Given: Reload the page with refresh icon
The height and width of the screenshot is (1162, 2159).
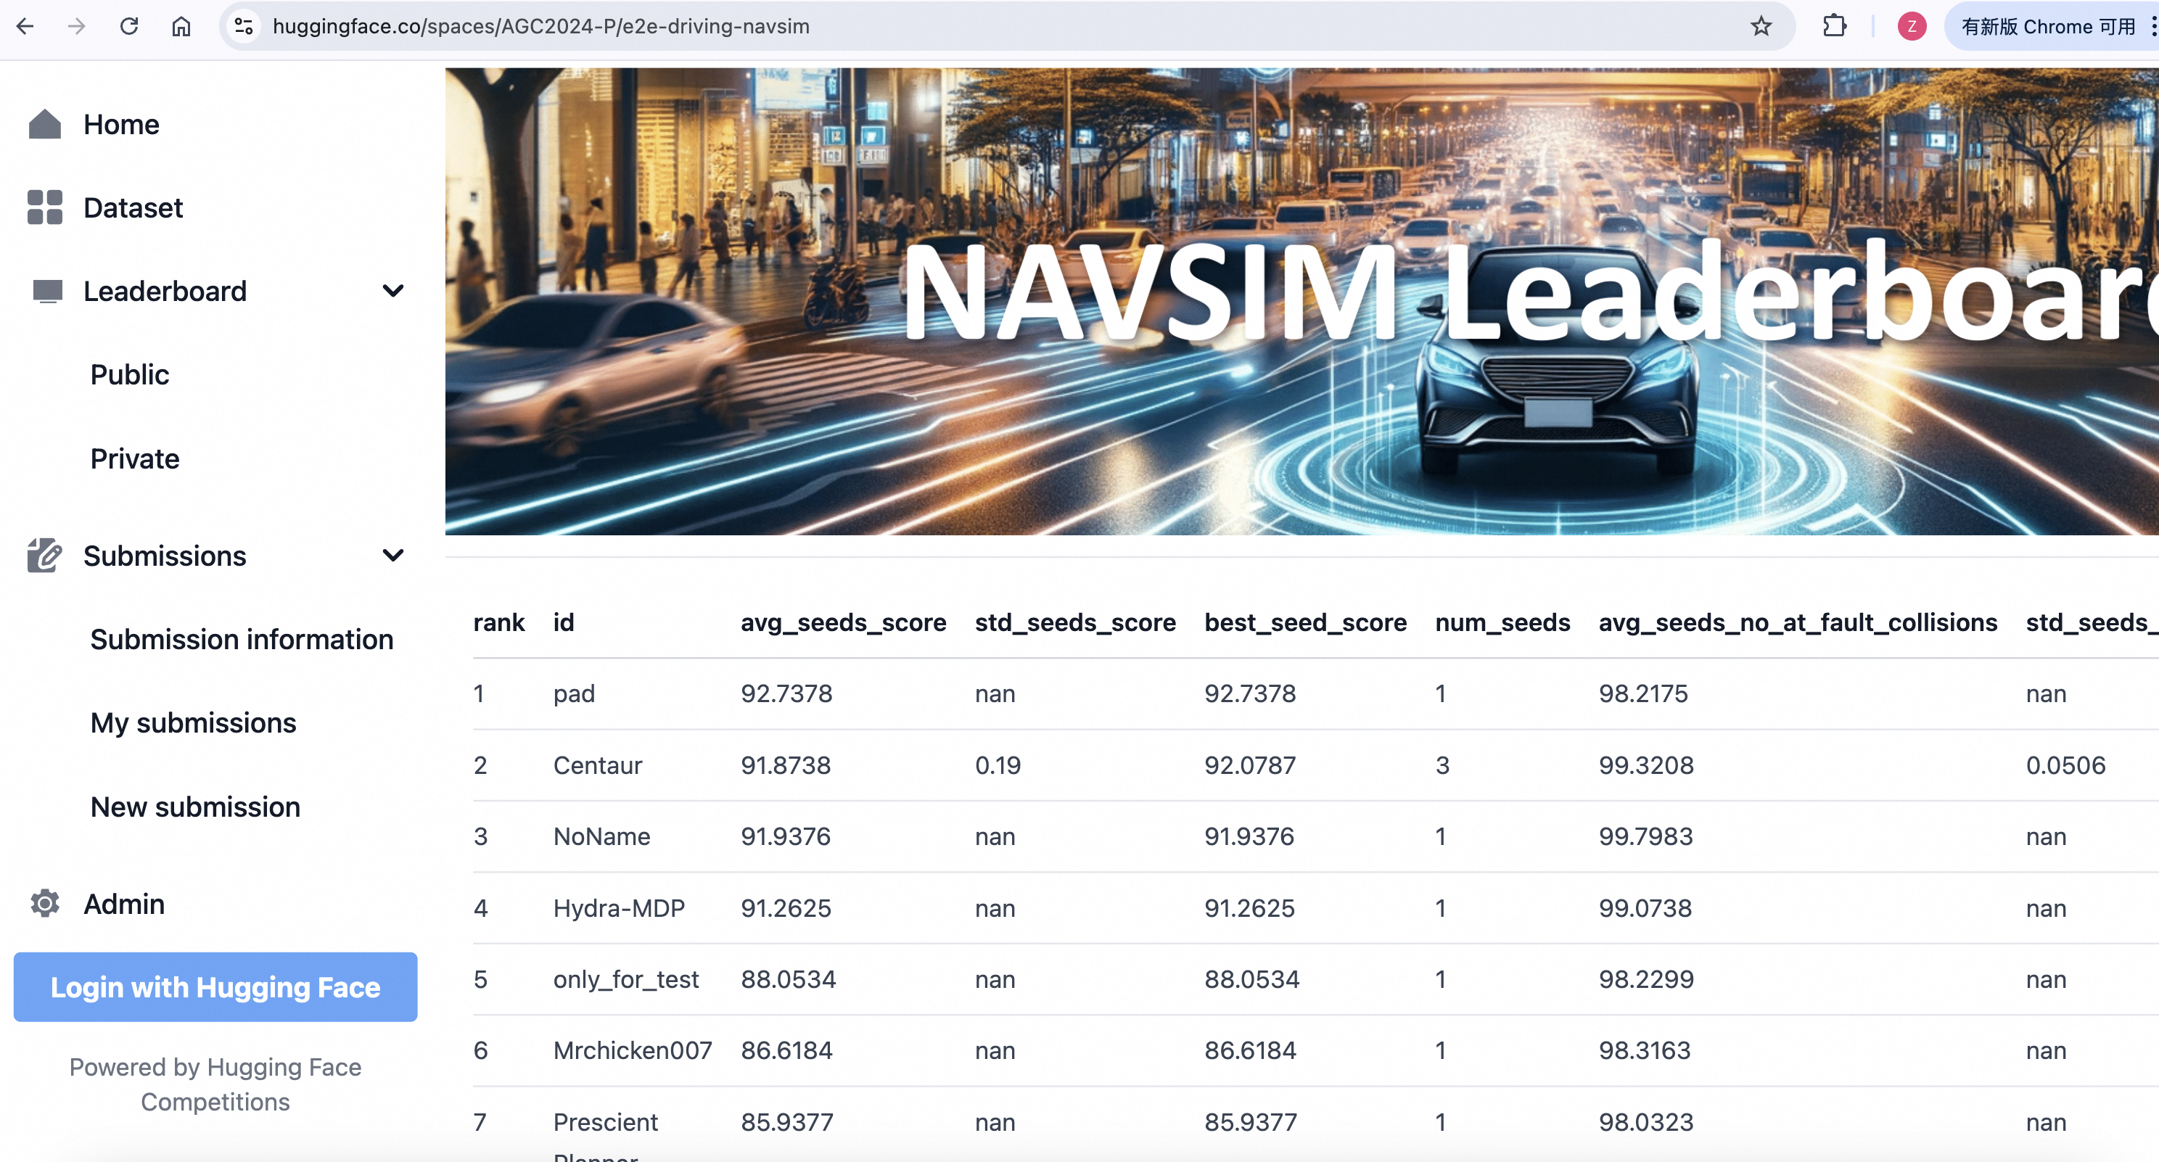Looking at the screenshot, I should [129, 26].
